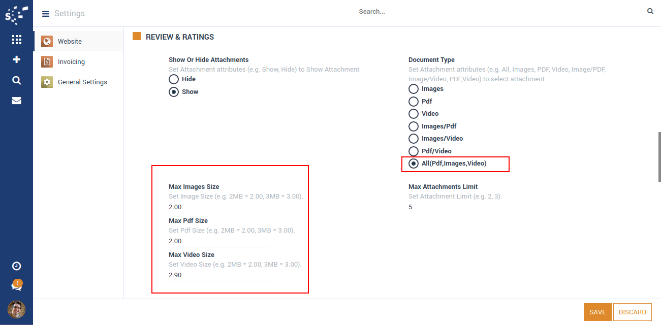661x325 pixels.
Task: Click the plus icon in left sidebar
Action: tap(16, 60)
